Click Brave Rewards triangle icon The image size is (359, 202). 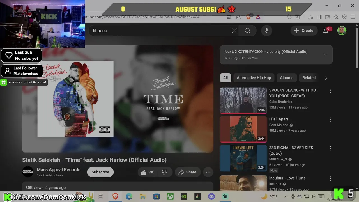pyautogui.click(x=258, y=17)
